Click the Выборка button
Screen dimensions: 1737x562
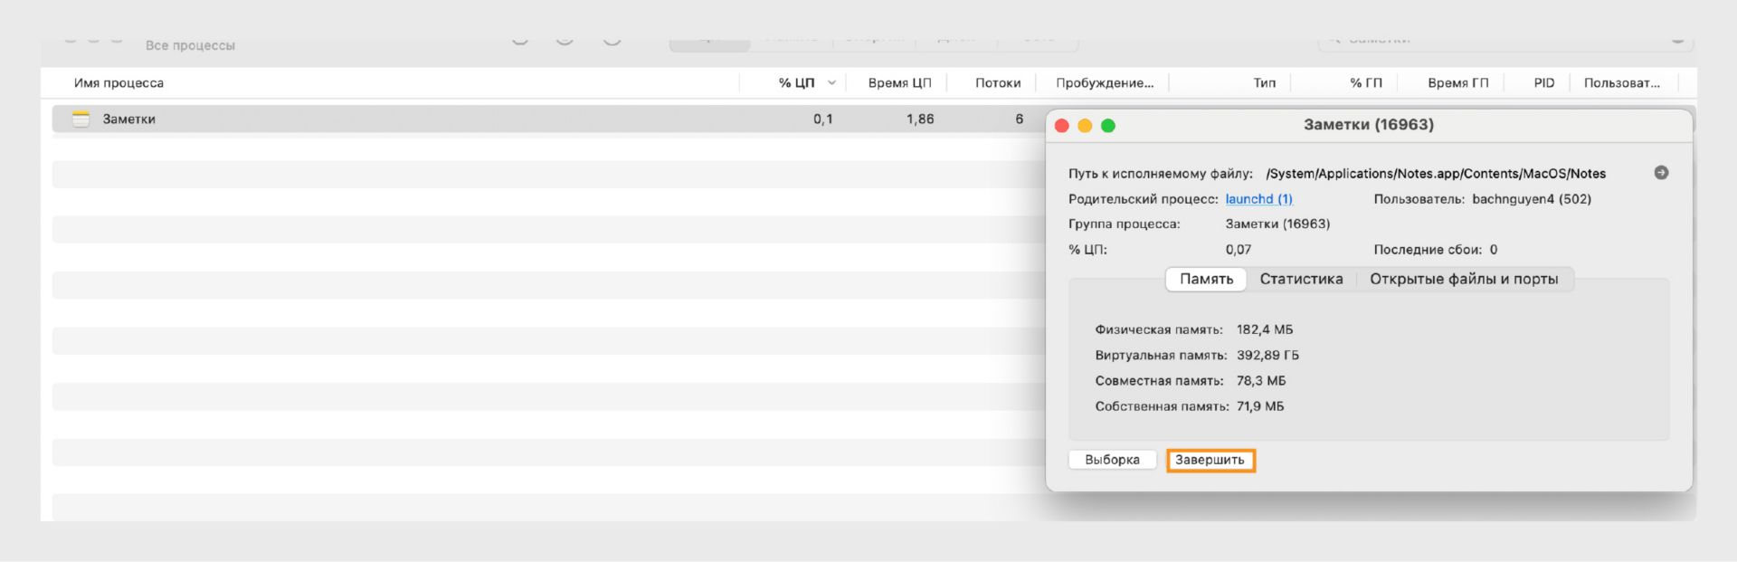[1112, 460]
